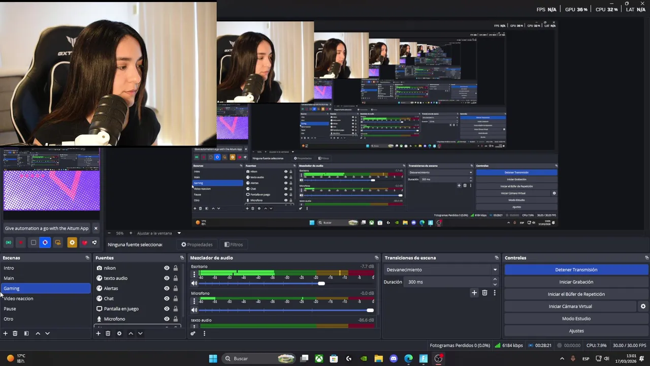
Task: Move the source up in Fuentes
Action: [x=131, y=333]
